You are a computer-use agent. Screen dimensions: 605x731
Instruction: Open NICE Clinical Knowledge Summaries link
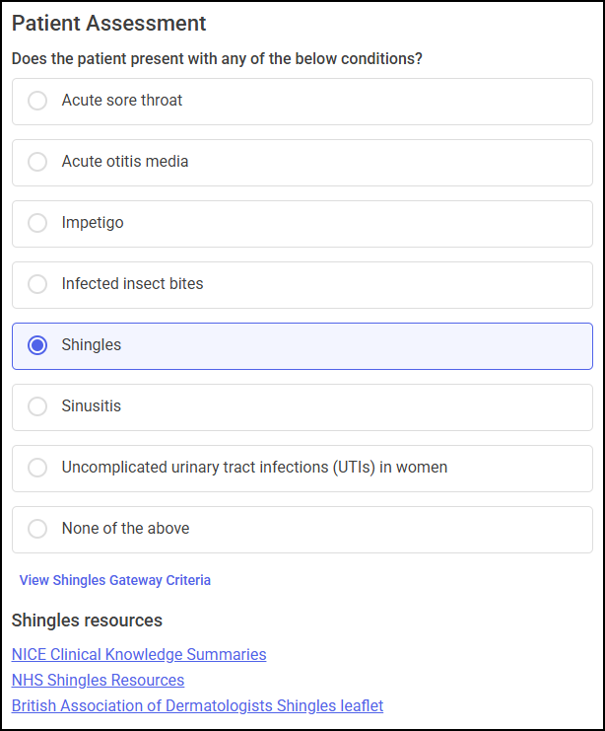point(139,654)
